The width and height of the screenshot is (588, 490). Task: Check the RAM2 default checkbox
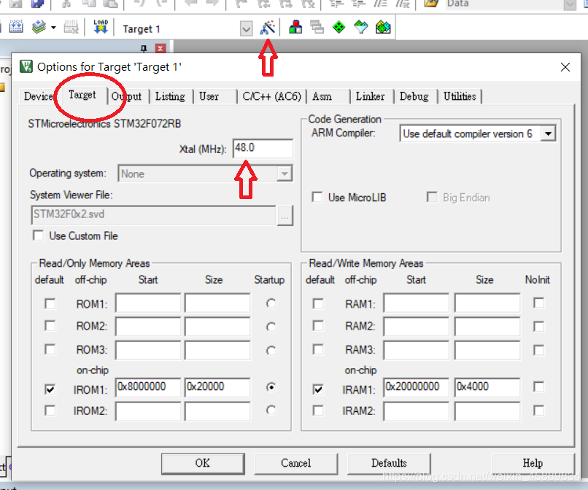pyautogui.click(x=318, y=325)
